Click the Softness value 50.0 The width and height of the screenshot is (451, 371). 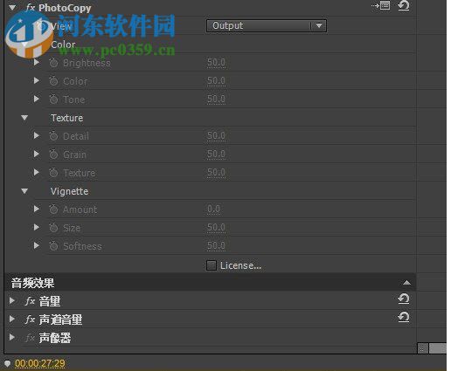pyautogui.click(x=216, y=246)
